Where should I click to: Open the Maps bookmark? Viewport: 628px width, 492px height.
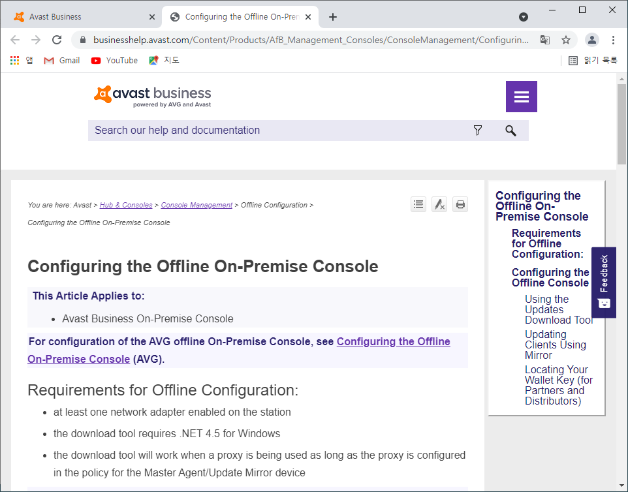[x=164, y=61]
